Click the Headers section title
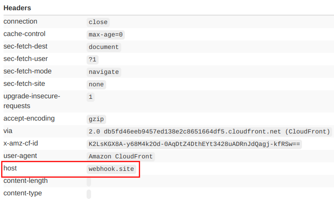Screen dimensions: 334x202 [17, 8]
